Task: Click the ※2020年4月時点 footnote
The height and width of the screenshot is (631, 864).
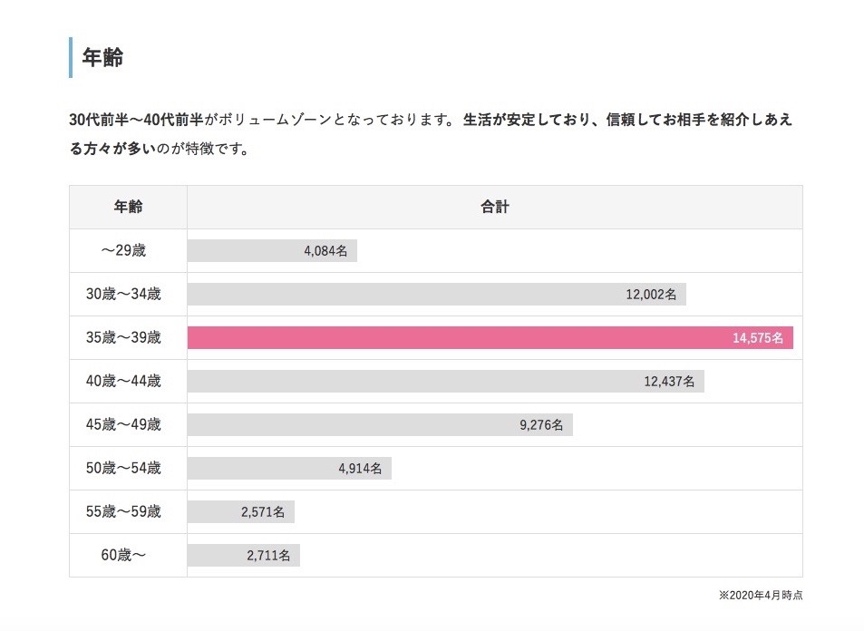Action: [760, 596]
